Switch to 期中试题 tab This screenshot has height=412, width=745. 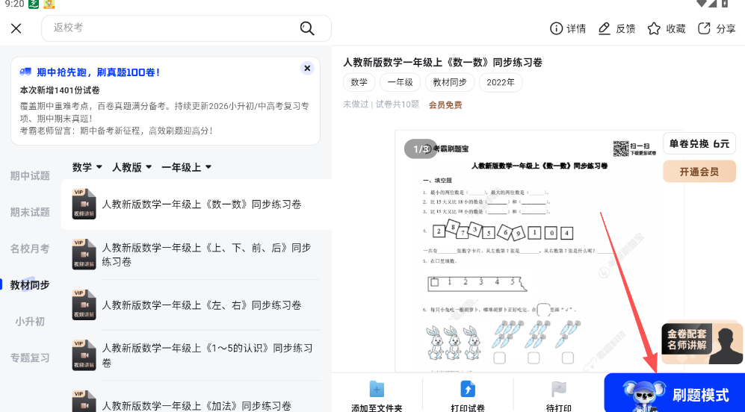(x=30, y=175)
